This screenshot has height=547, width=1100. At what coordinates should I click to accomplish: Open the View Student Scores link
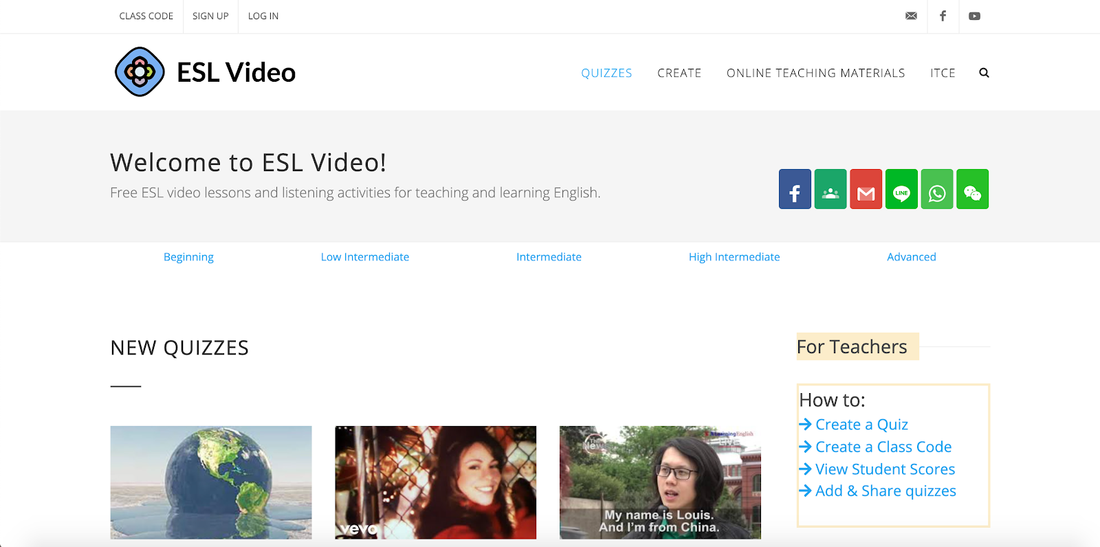[885, 469]
